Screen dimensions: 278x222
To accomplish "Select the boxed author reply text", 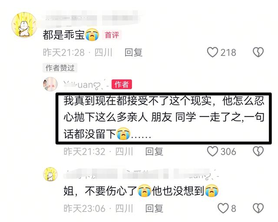I will (164, 119).
